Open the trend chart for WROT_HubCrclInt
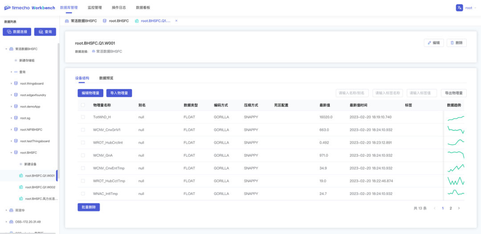Screen dimensions: 481x234 pyautogui.click(x=456, y=143)
